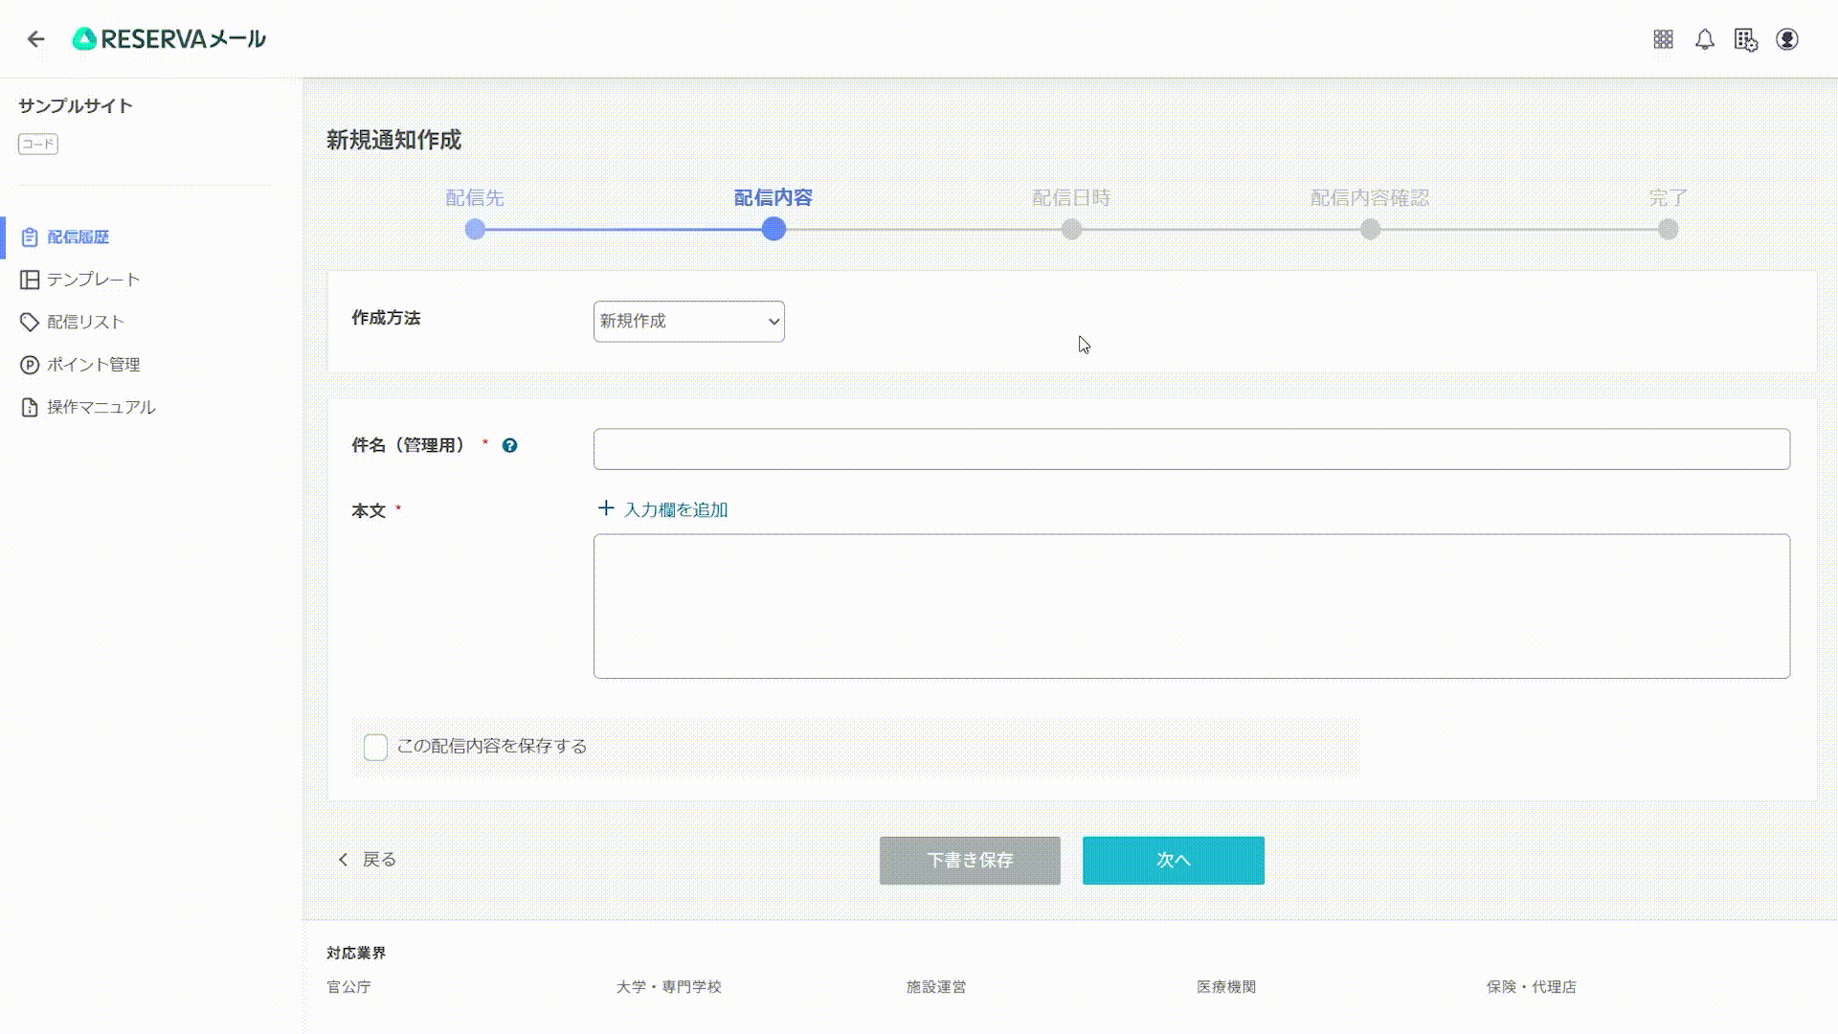The image size is (1838, 1034).
Task: Click the 次へ button
Action: [x=1173, y=860]
